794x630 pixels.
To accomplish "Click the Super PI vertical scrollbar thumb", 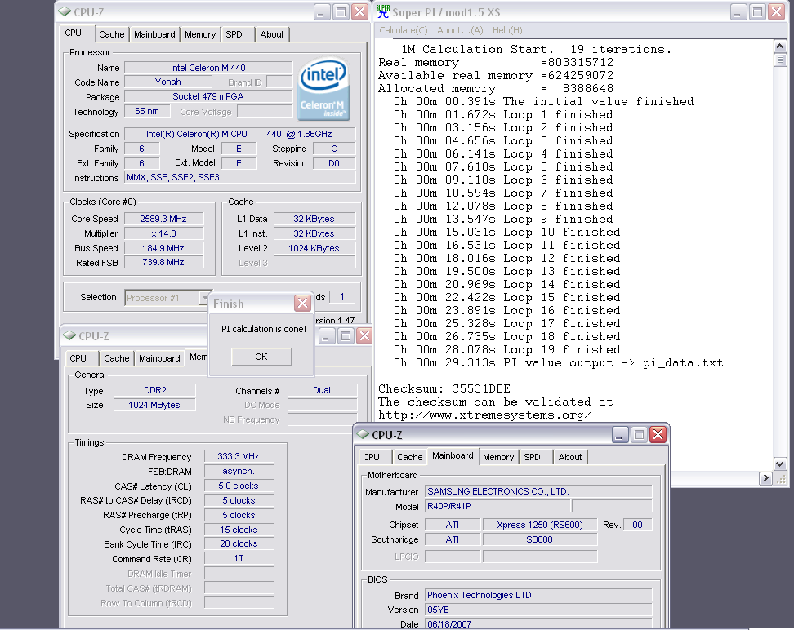I will [x=780, y=60].
